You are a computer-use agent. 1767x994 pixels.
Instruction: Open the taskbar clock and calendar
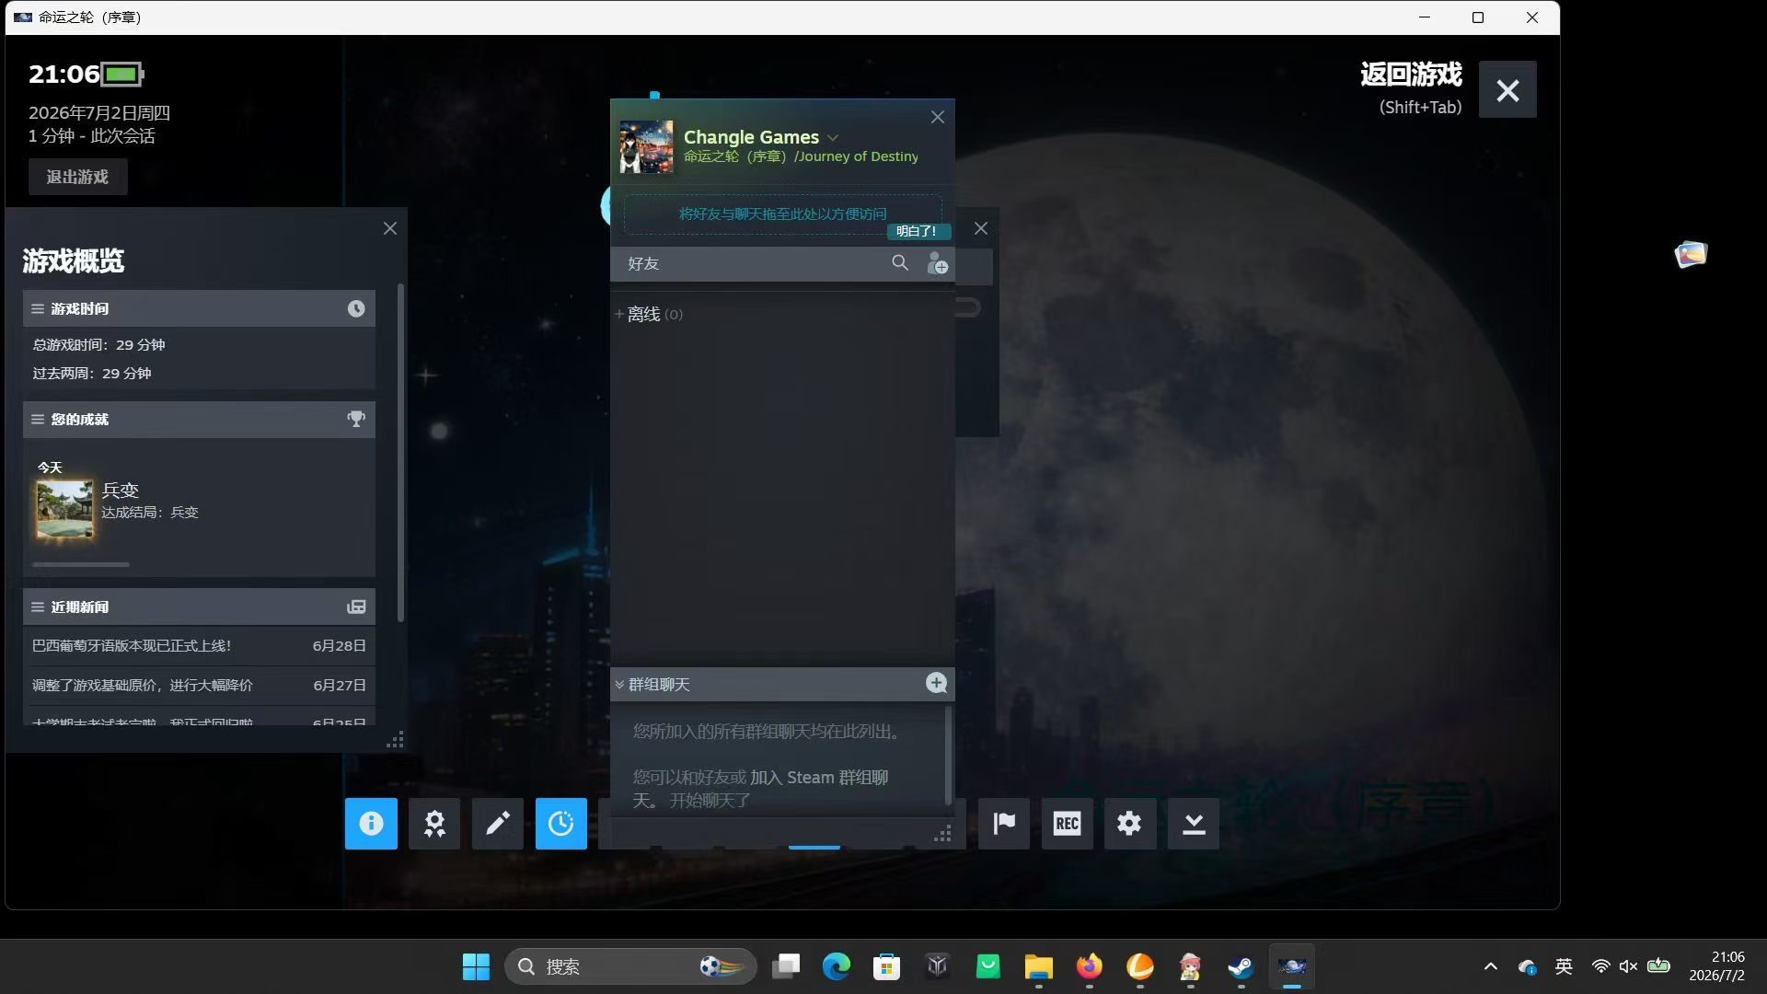point(1717,966)
